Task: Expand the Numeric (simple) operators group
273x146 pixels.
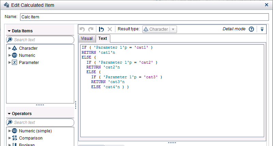Action: point(10,131)
